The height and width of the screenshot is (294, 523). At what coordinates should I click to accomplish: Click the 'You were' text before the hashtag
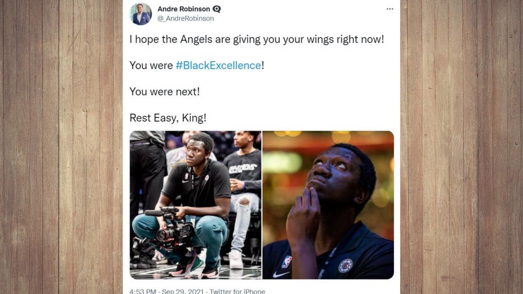pos(151,65)
